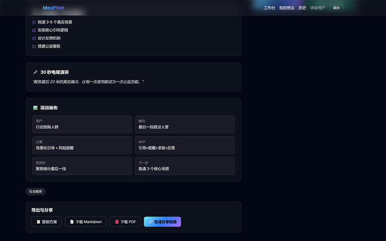Click the picture icon beside 项目画布
The image size is (386, 241).
tap(35, 107)
